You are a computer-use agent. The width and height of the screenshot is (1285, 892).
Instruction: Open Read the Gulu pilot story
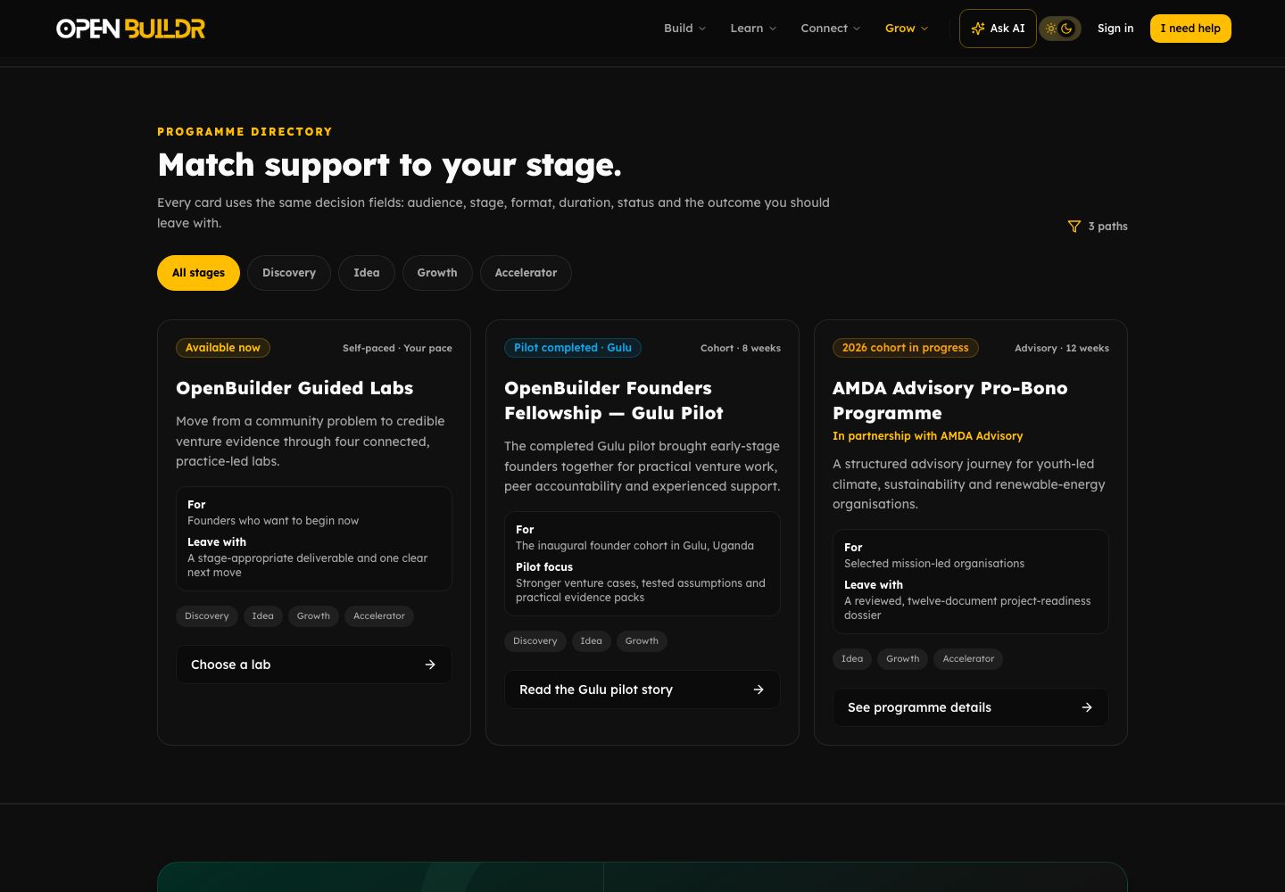tap(642, 690)
